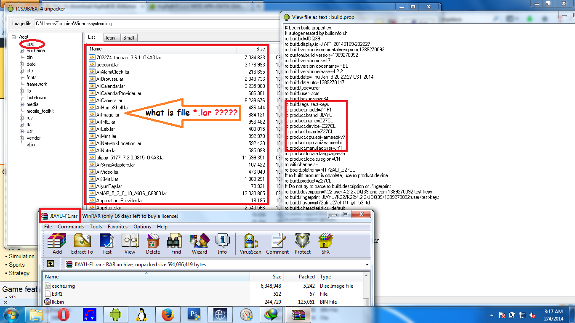Select the framework folder in tree
This screenshot has width=575, height=323.
(37, 84)
